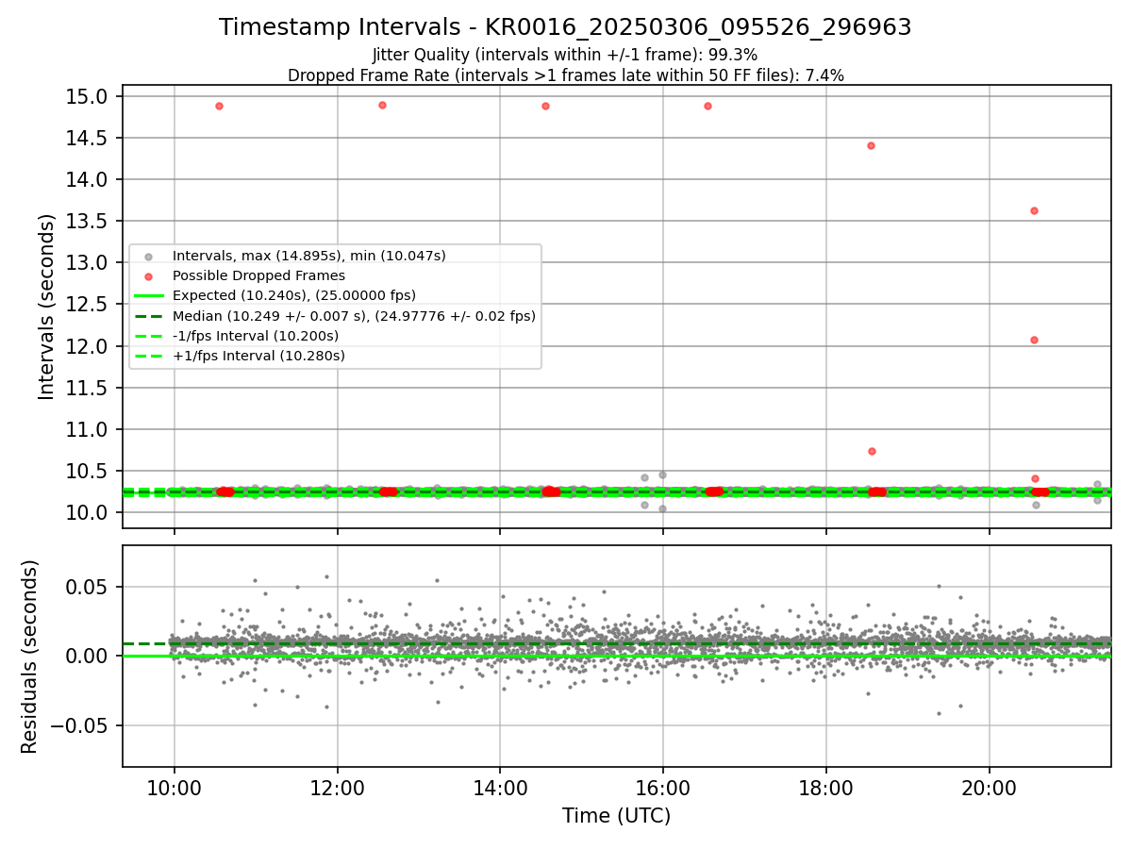Click the '14:00' time tick label
The width and height of the screenshot is (1132, 849).
pyautogui.click(x=500, y=787)
